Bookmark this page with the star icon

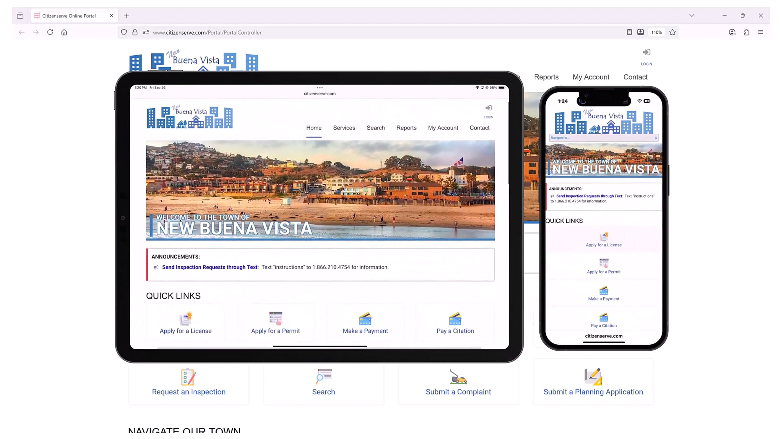tap(673, 32)
